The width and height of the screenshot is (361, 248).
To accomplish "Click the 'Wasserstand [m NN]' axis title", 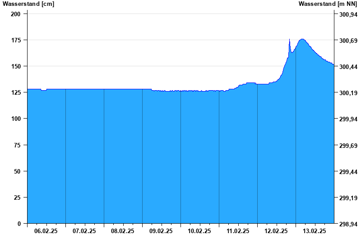I will coord(328,4).
